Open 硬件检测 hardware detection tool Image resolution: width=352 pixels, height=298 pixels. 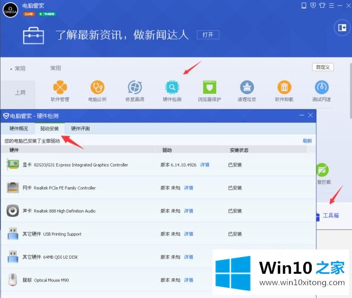coord(172,87)
